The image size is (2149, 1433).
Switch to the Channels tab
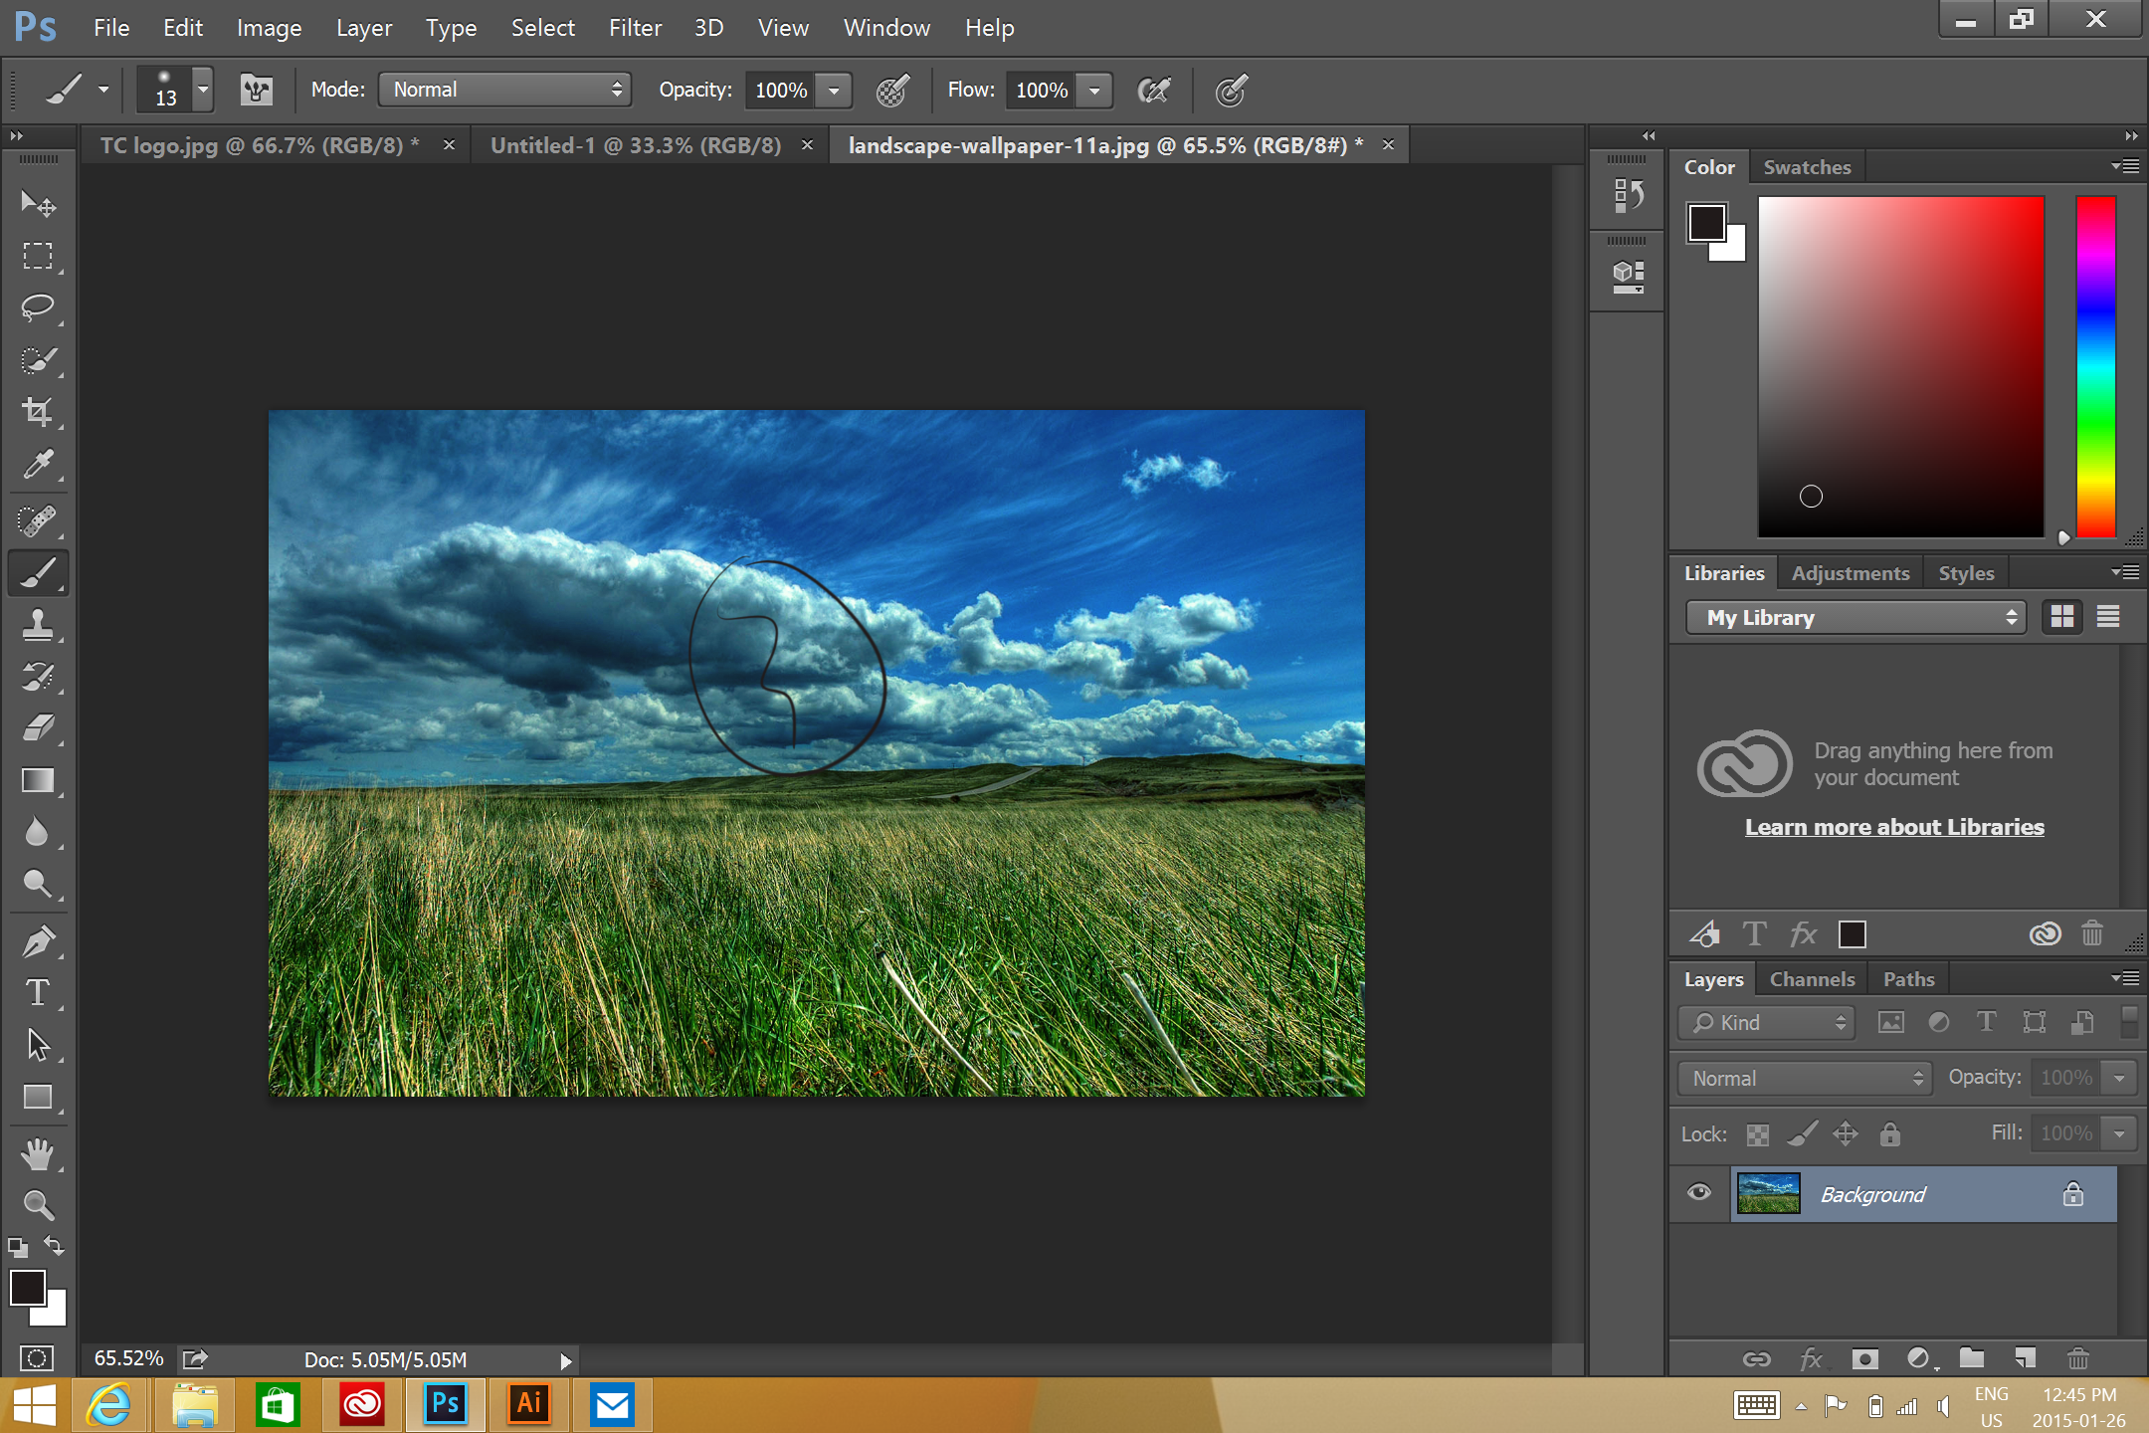(1812, 979)
